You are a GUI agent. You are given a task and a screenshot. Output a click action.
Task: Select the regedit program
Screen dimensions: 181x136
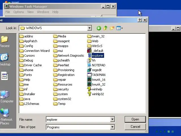(94, 70)
